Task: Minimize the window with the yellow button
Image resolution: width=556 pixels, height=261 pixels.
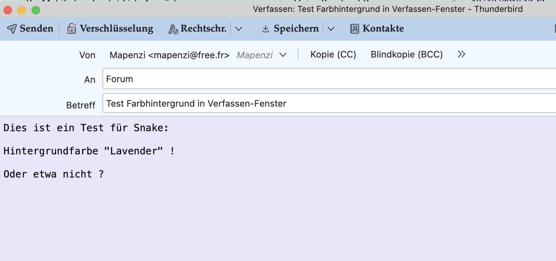Action: click(x=22, y=10)
